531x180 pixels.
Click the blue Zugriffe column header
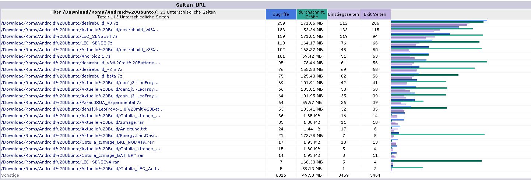pyautogui.click(x=281, y=14)
